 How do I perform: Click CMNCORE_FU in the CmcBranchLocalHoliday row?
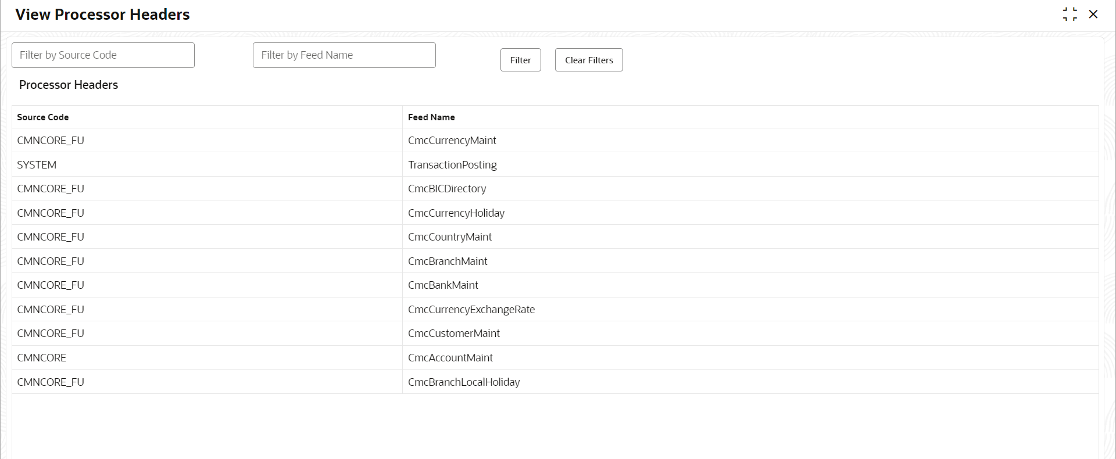coord(51,382)
